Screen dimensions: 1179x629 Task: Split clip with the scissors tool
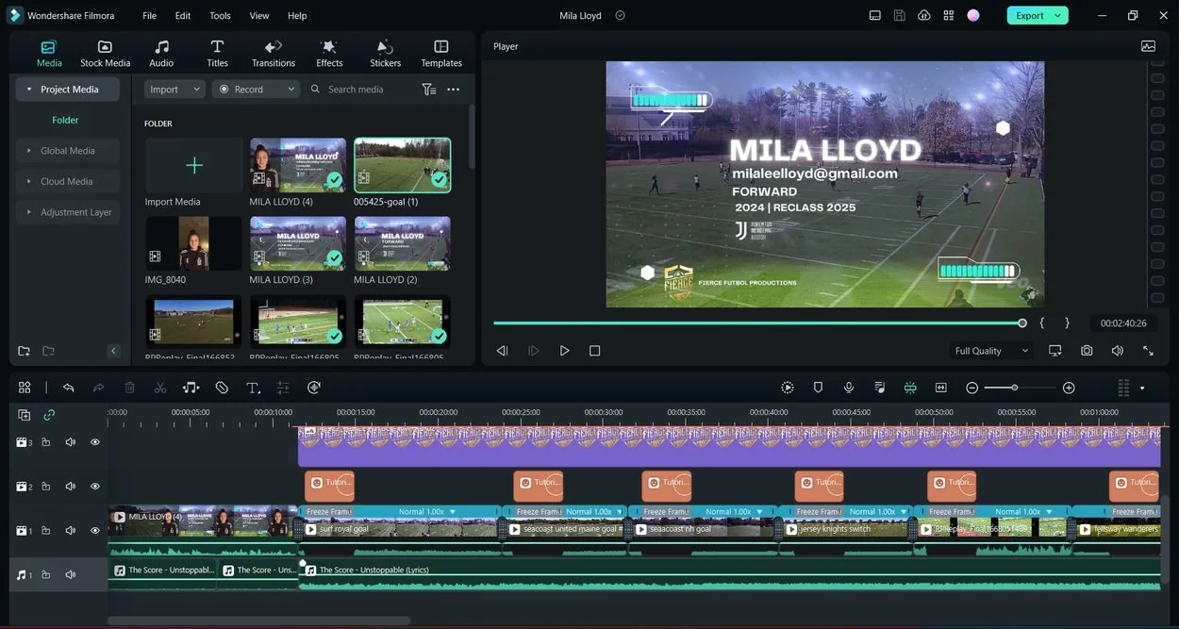click(x=160, y=388)
